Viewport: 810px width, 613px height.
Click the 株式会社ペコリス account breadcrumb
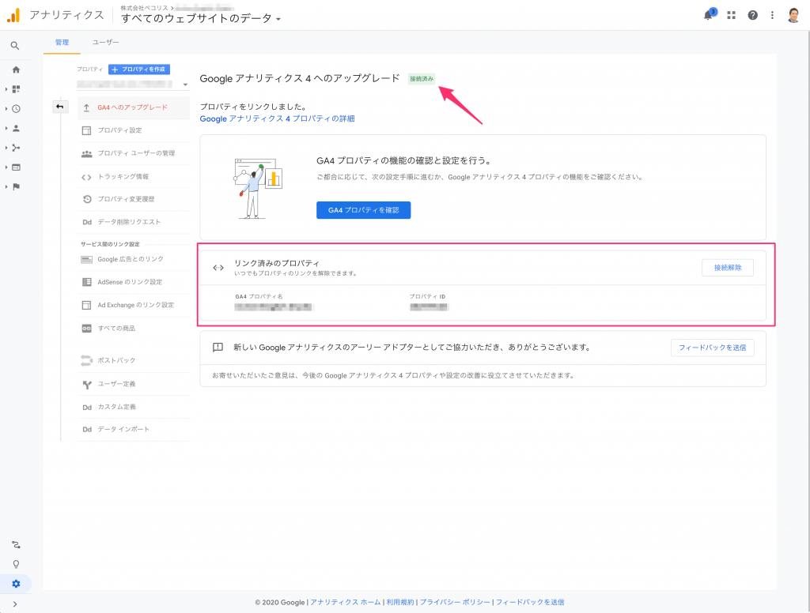(145, 8)
